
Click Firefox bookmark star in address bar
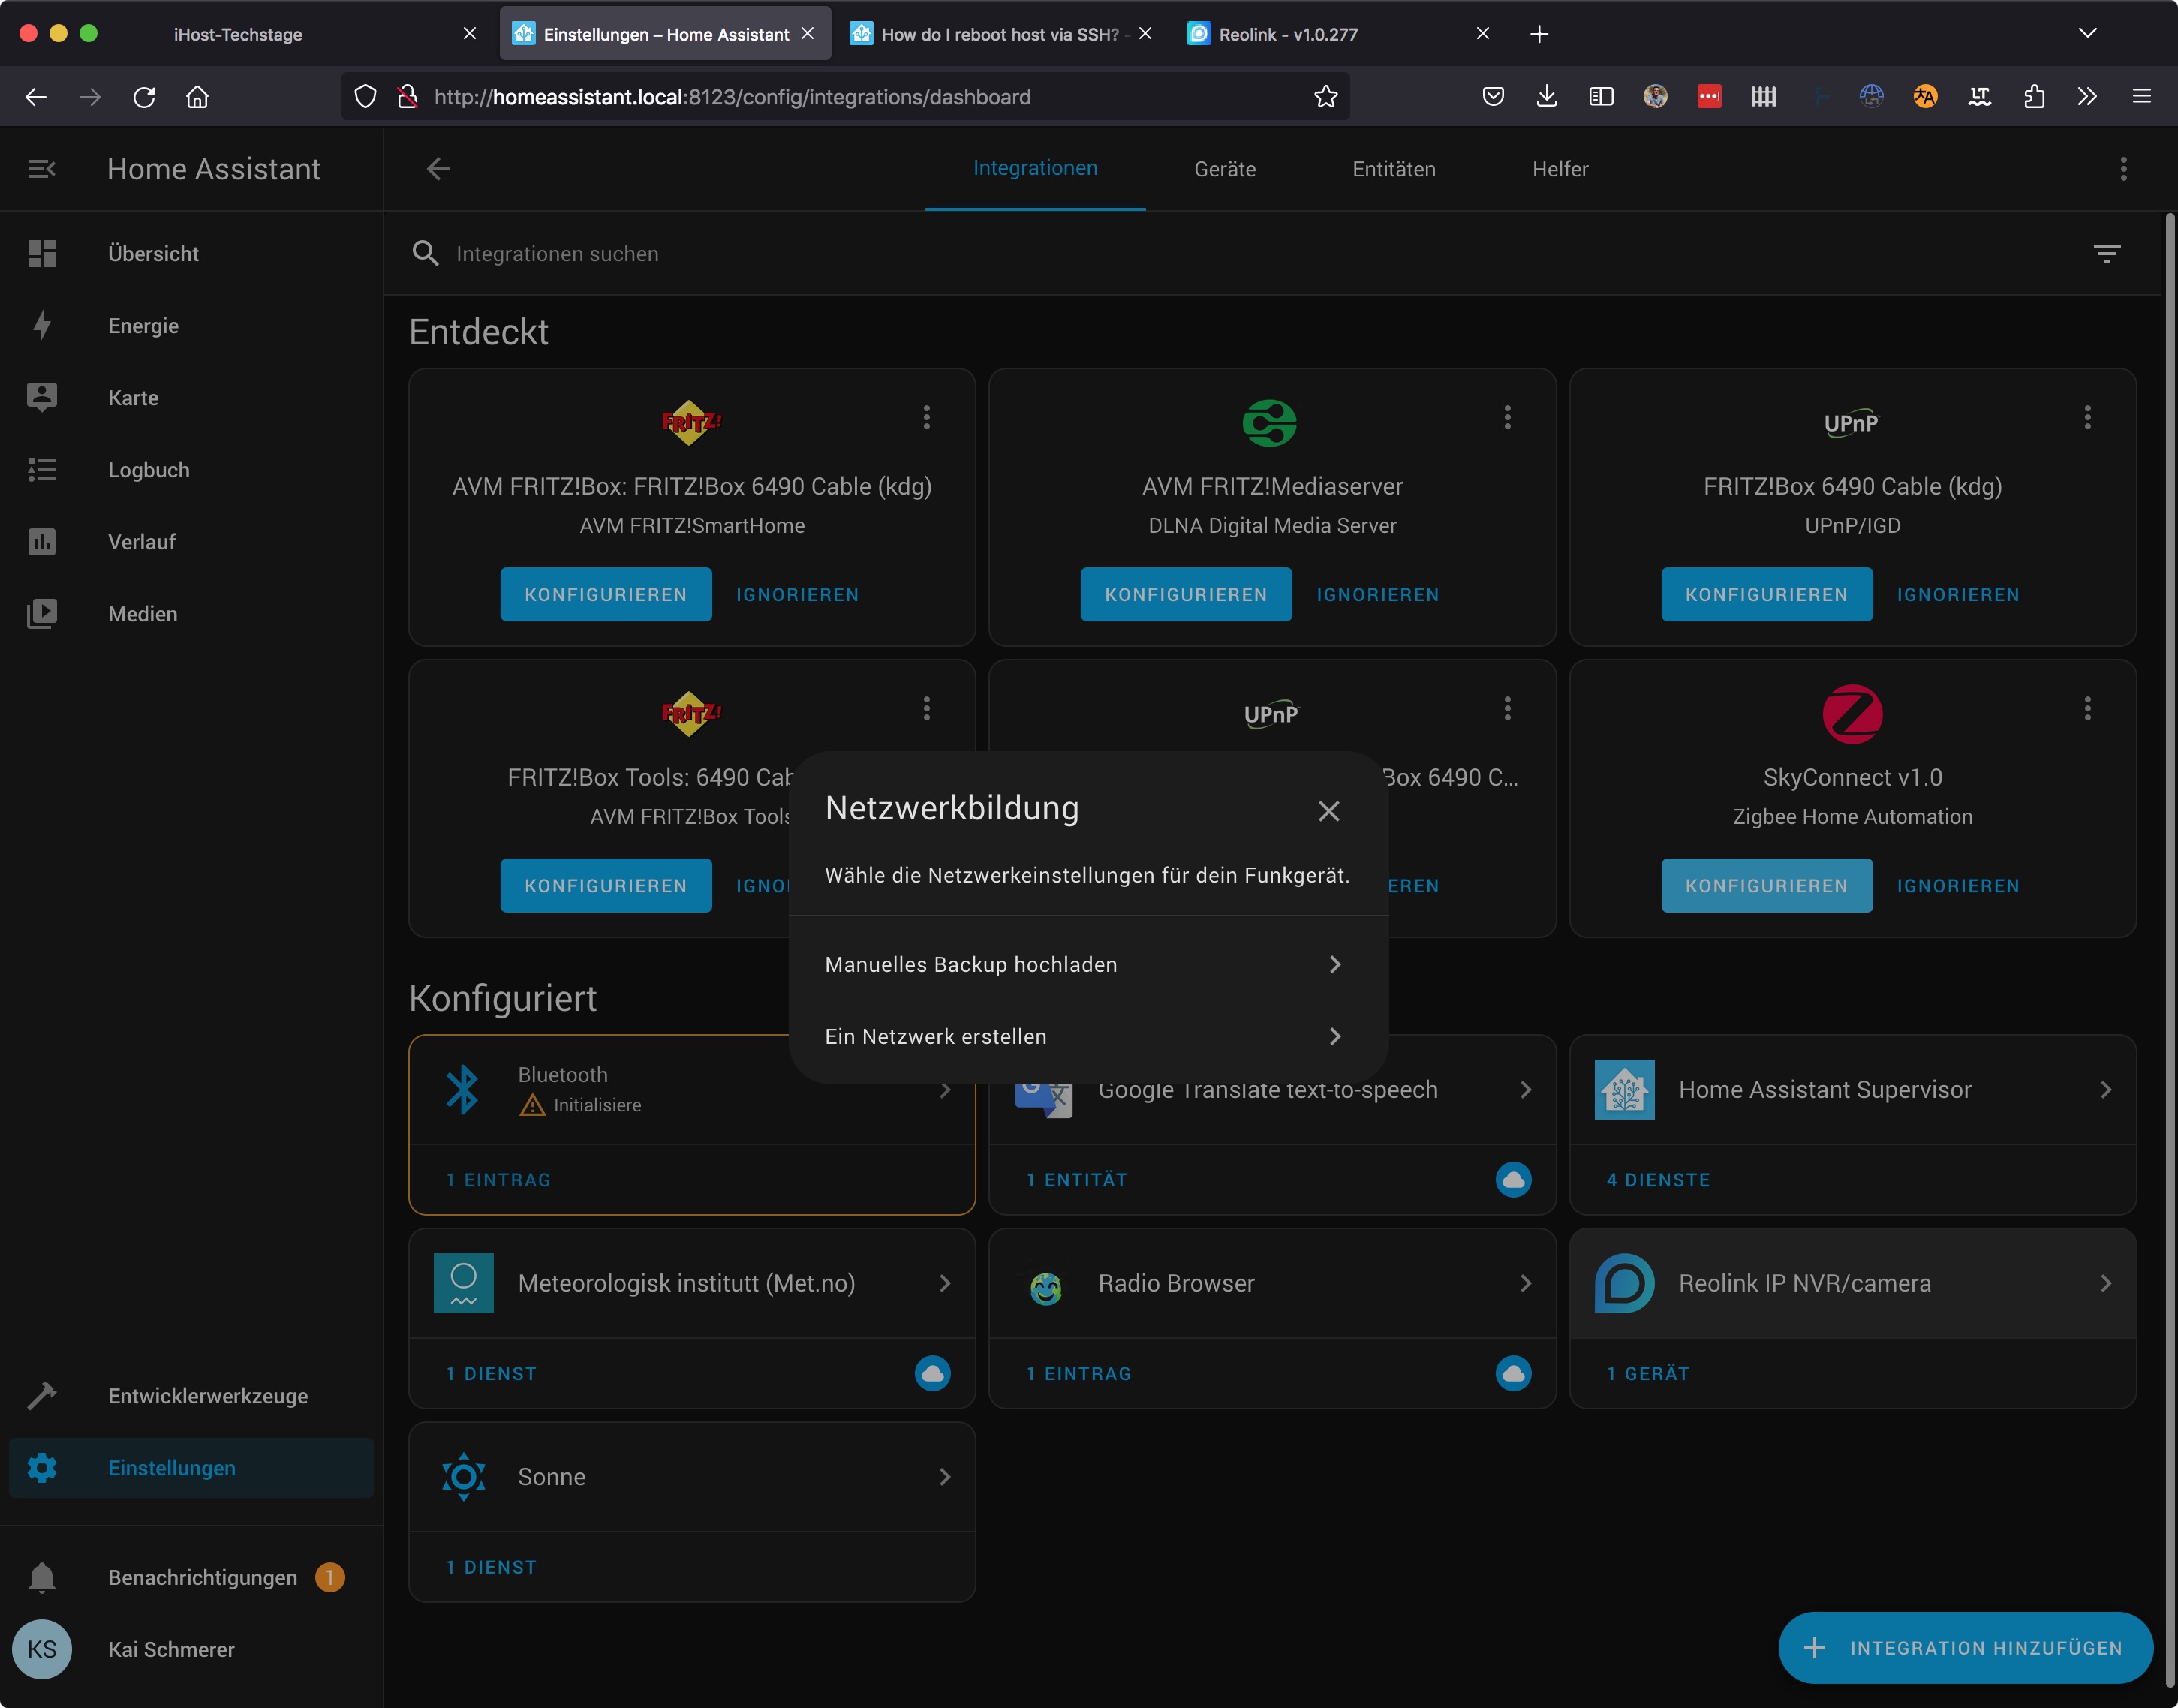pos(1325,97)
